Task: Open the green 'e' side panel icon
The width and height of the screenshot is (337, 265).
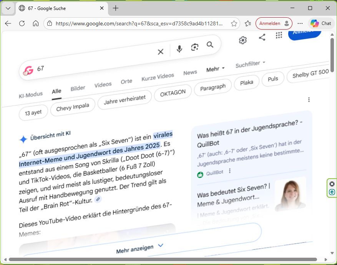Action: (x=332, y=192)
